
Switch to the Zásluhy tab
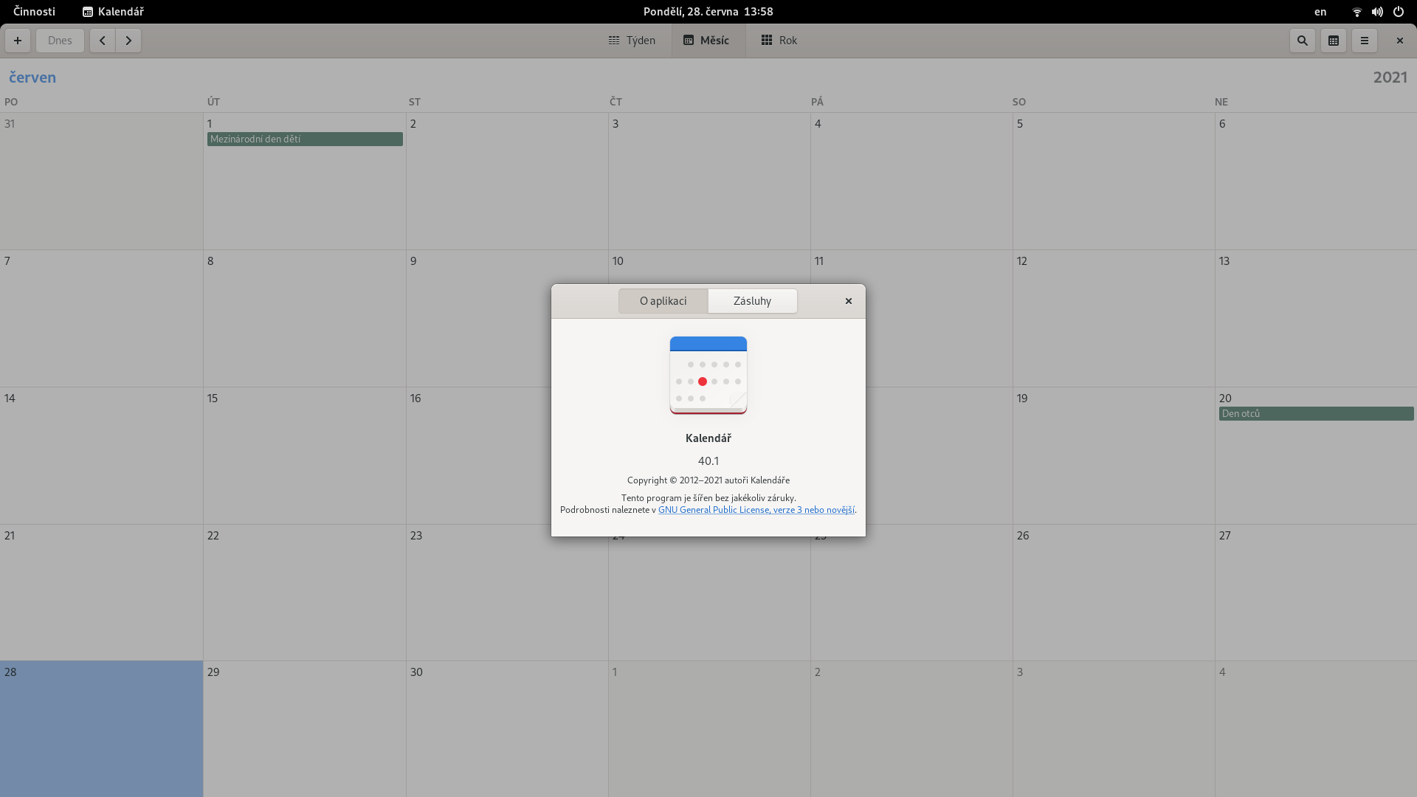pyautogui.click(x=752, y=301)
